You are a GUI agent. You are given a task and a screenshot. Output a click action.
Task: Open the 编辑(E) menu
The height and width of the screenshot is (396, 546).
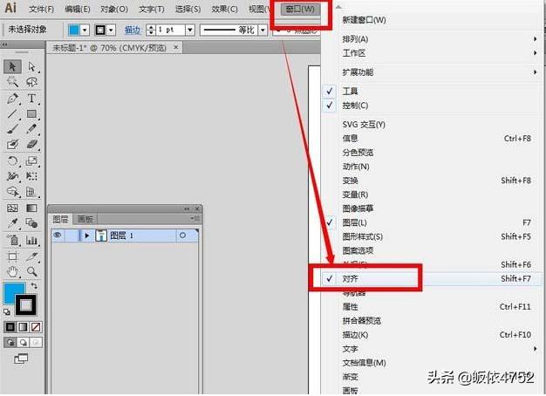78,9
